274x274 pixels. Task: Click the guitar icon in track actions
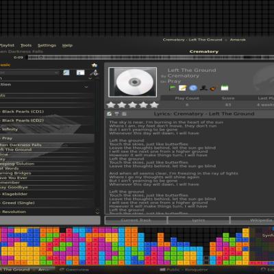(x=214, y=88)
